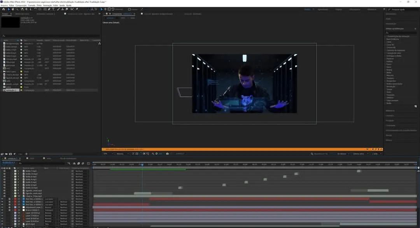Mute audio of timeline layer 5
420x228 pixels.
[x=4, y=182]
